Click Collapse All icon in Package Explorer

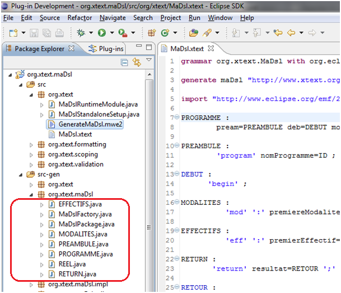tap(124, 62)
